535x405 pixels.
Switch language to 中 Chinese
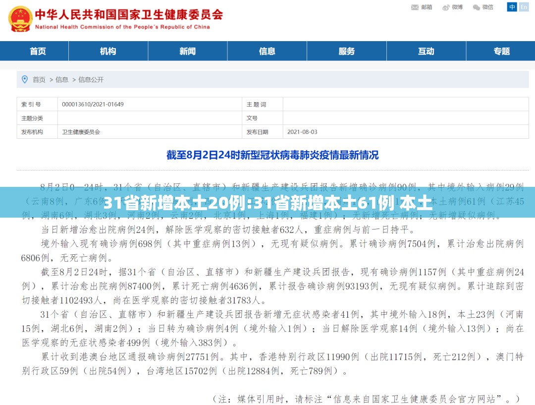[x=512, y=7]
